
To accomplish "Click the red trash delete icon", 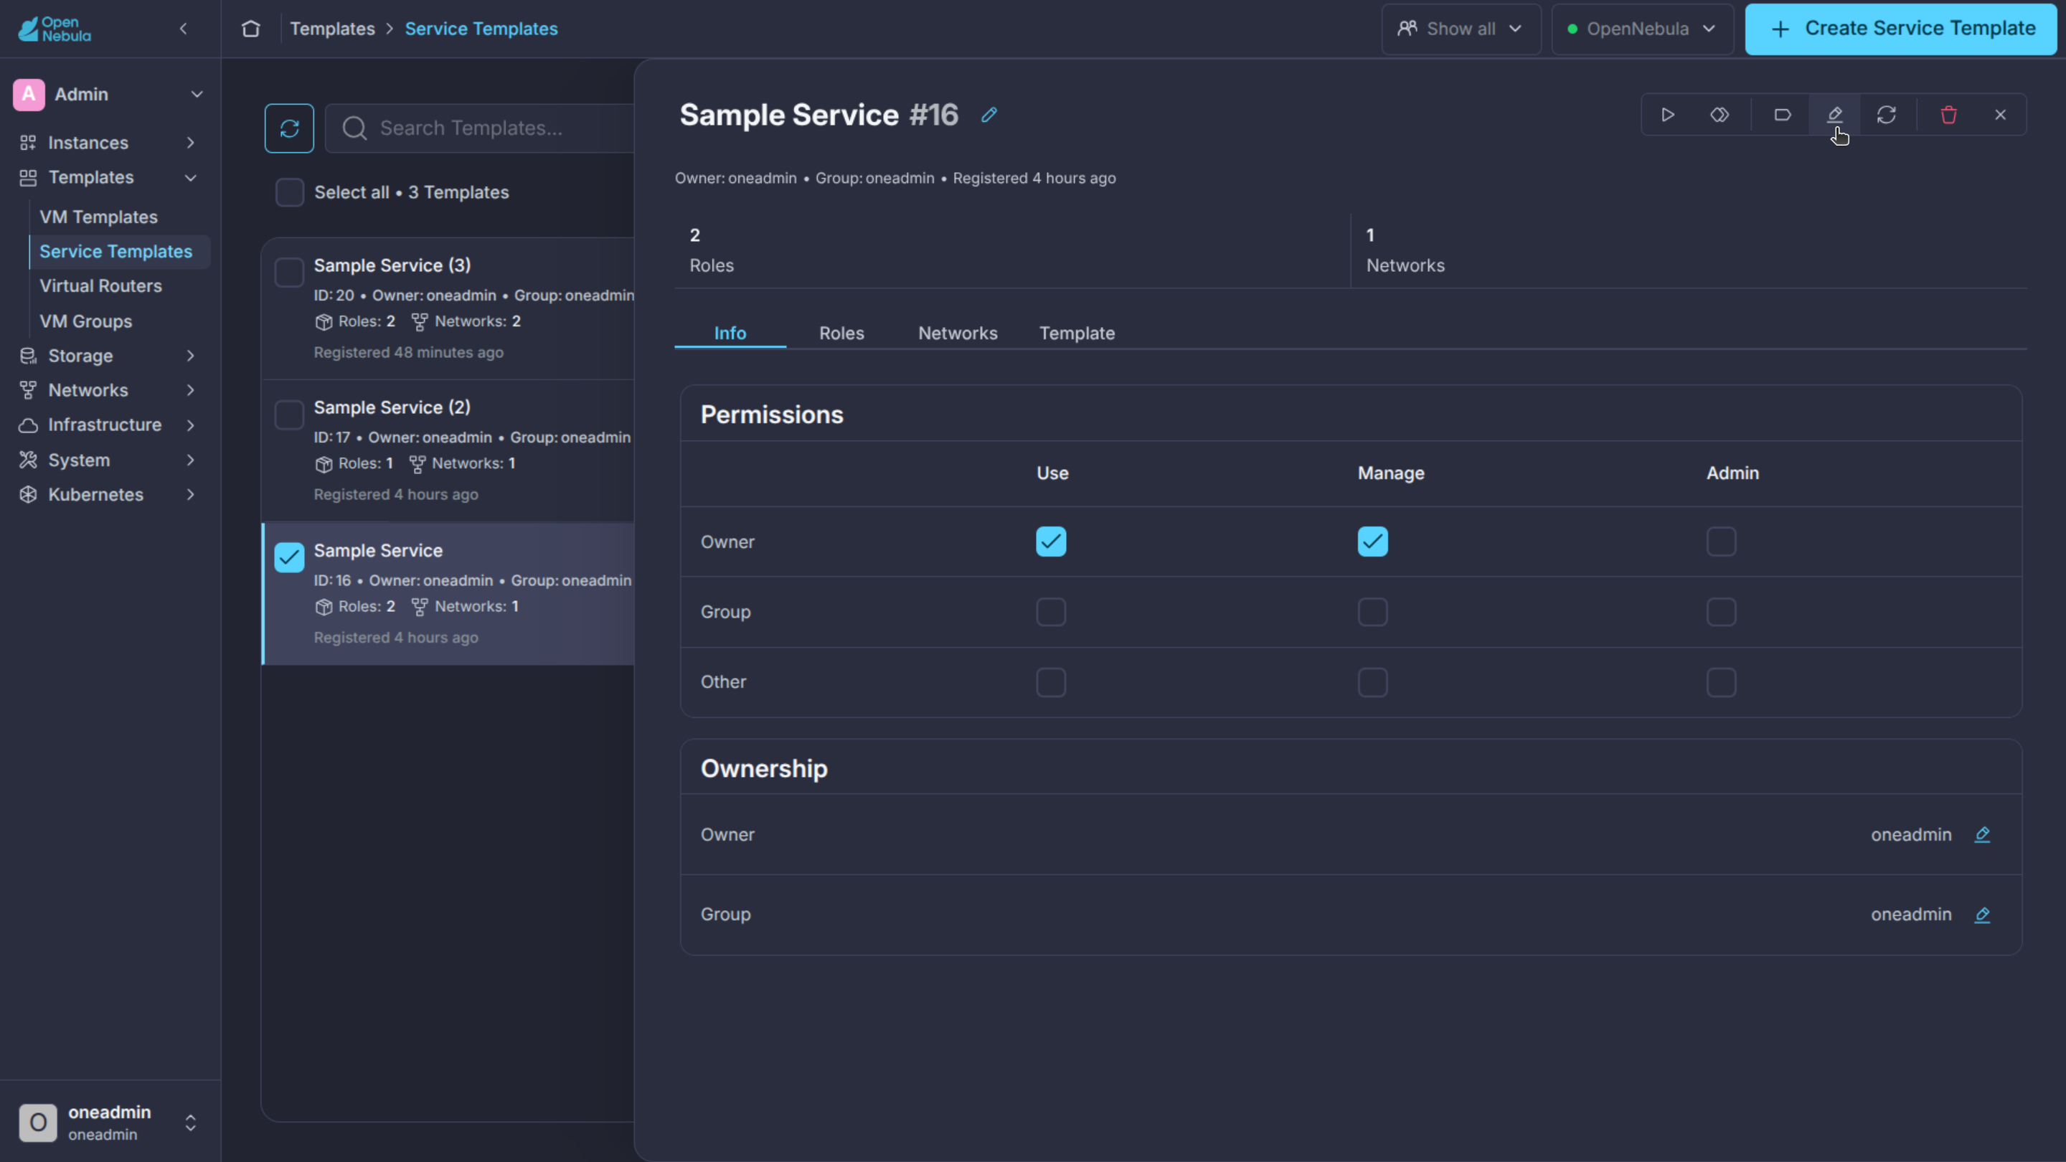I will click(x=1949, y=115).
